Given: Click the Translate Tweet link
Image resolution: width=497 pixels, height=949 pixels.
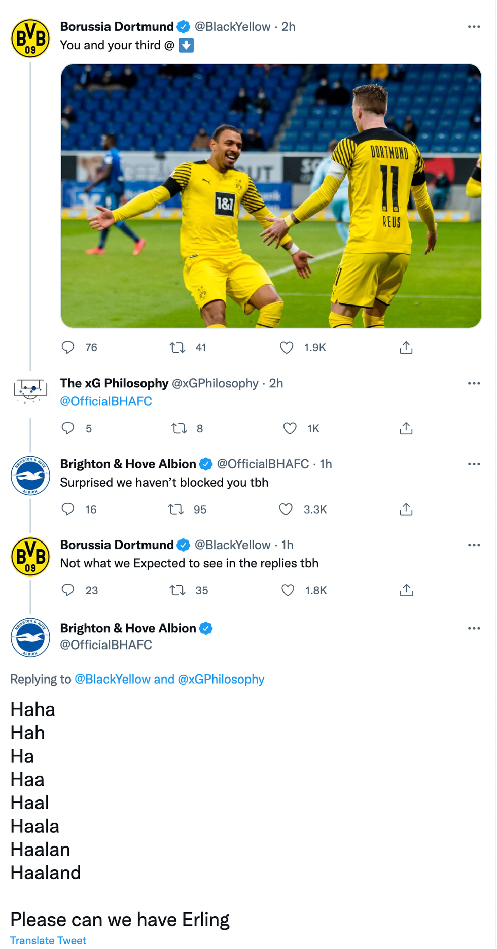Looking at the screenshot, I should tap(48, 940).
